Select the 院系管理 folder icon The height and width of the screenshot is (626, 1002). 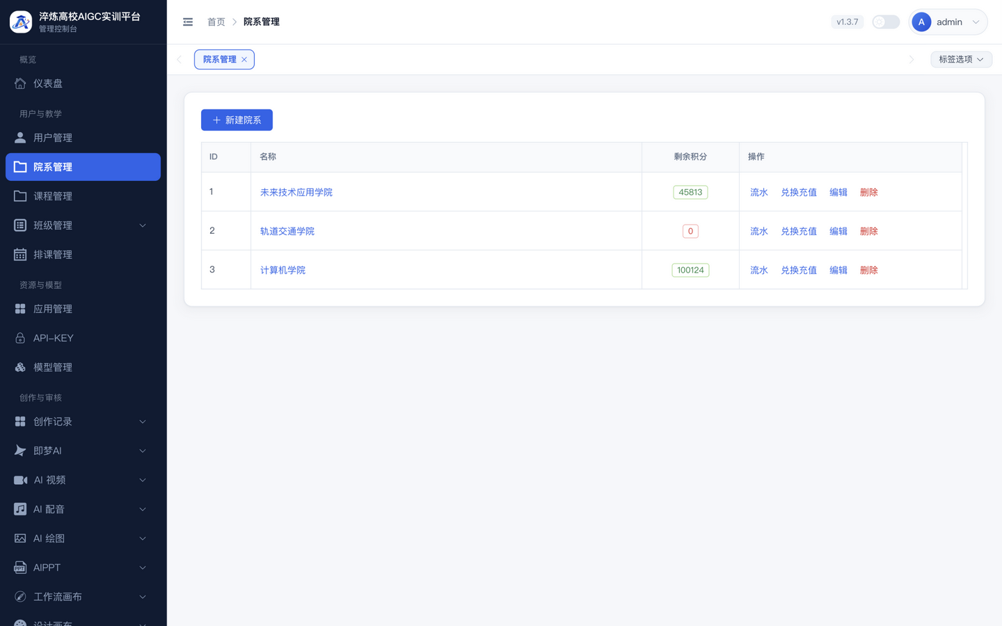click(20, 167)
